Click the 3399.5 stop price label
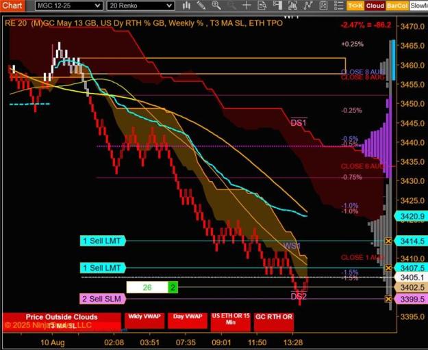This screenshot has height=350, width=428. (412, 299)
